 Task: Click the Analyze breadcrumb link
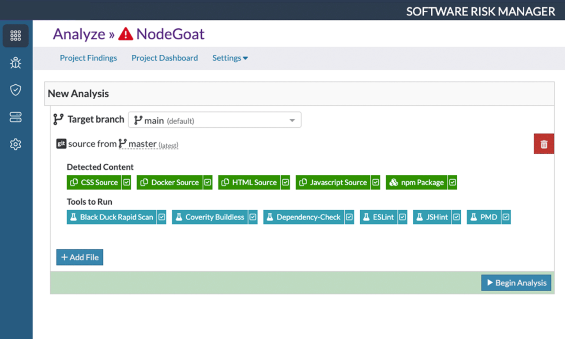(x=79, y=34)
